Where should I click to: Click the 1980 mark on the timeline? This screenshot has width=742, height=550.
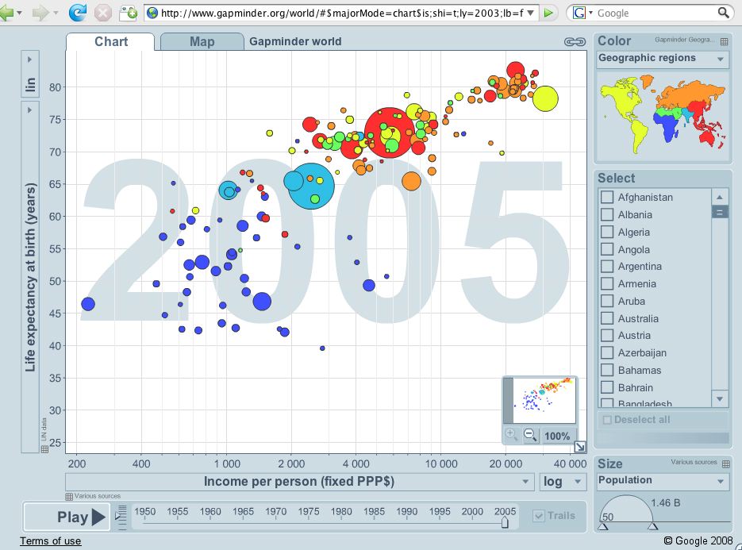pos(341,512)
